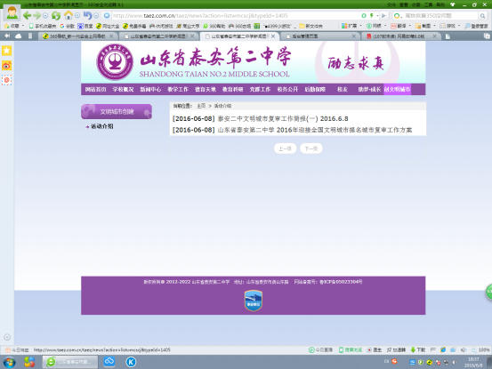Open 新闻中心 in site navigation
Viewport: 492px width, 369px height.
click(x=150, y=89)
